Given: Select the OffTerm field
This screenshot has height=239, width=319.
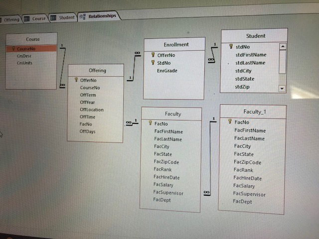Looking at the screenshot, I should coord(88,95).
